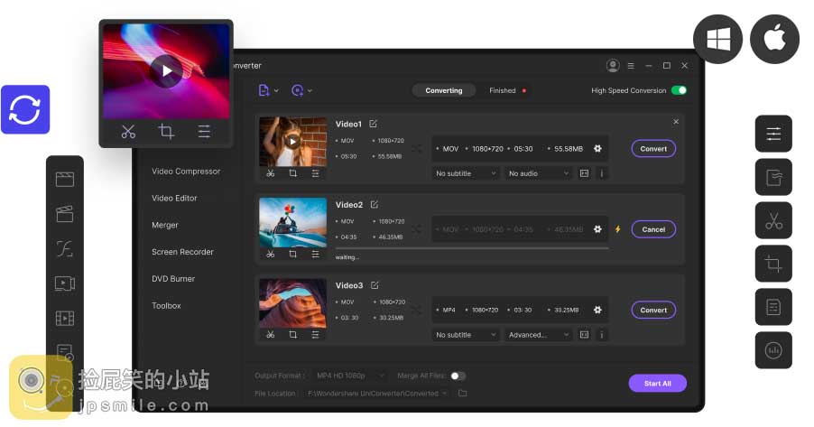Open effects settings icon under Video3 thumbnail

pyautogui.click(x=315, y=335)
